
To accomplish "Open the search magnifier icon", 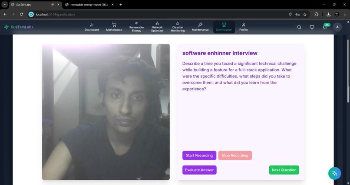I will [299, 27].
